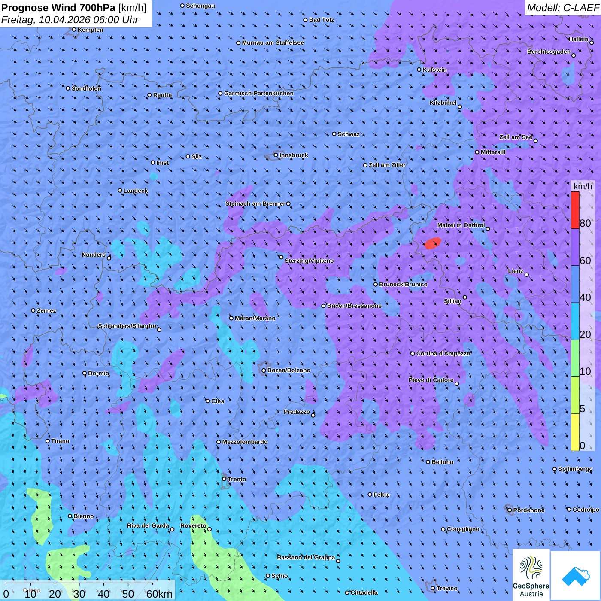Click the Schwaz city label
Image resolution: width=601 pixels, height=601 pixels.
coord(349,134)
